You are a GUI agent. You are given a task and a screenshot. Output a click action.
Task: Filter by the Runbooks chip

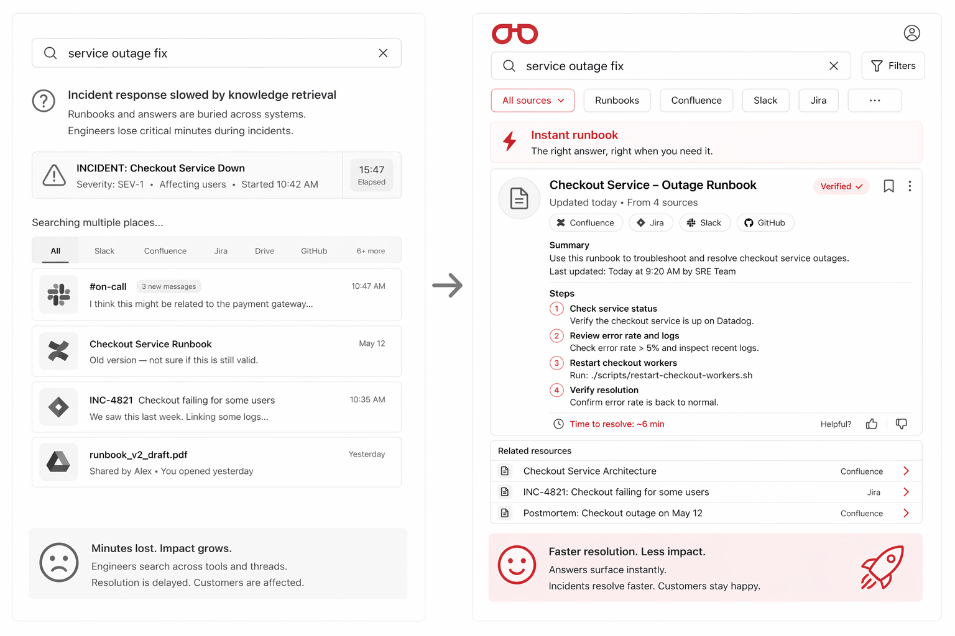coord(617,101)
